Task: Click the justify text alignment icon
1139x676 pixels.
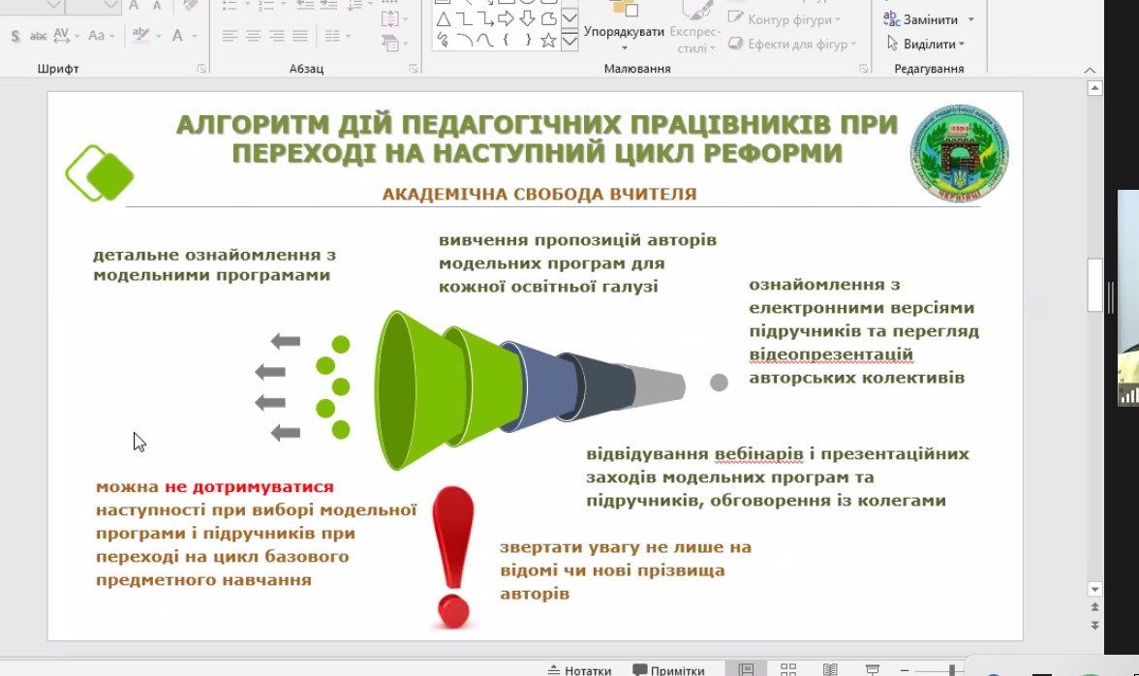Action: click(x=300, y=37)
